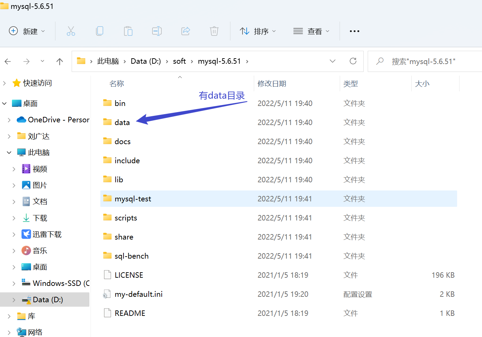Open the 查看 view dropdown
482x337 pixels.
coord(311,31)
